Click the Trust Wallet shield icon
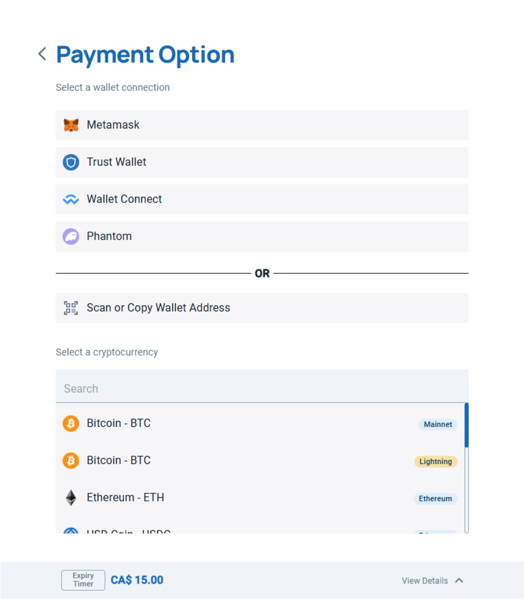The width and height of the screenshot is (524, 599). (71, 162)
